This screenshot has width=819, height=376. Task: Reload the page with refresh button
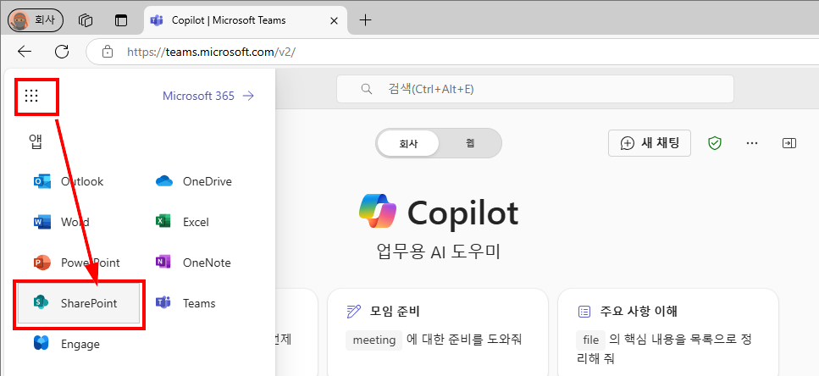pos(62,51)
